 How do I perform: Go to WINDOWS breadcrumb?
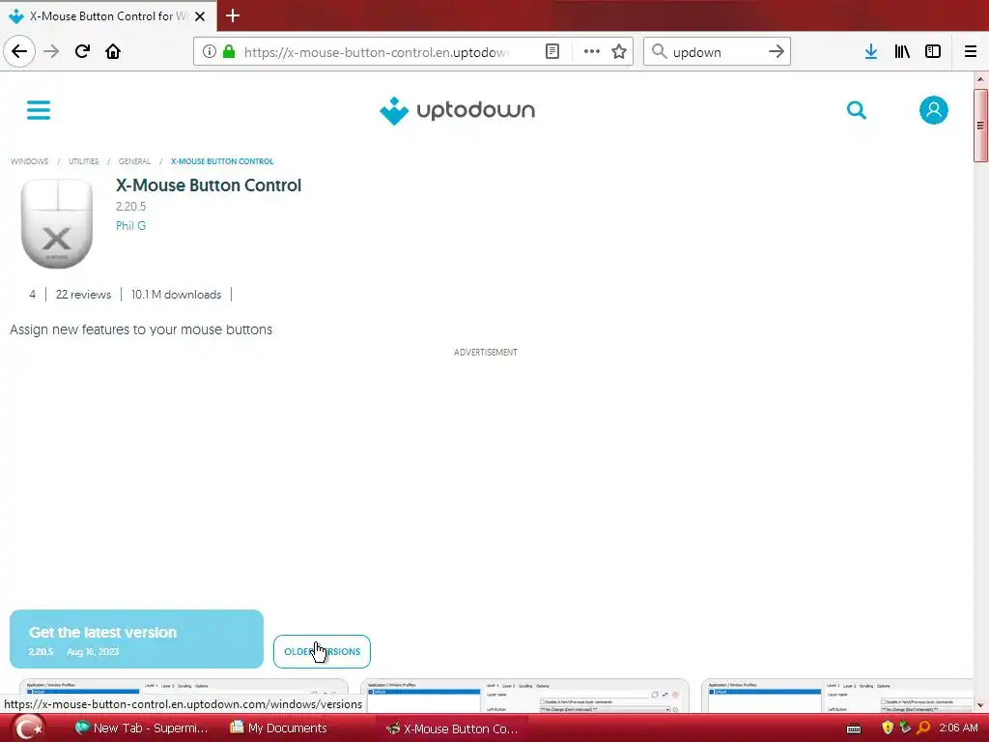29,161
